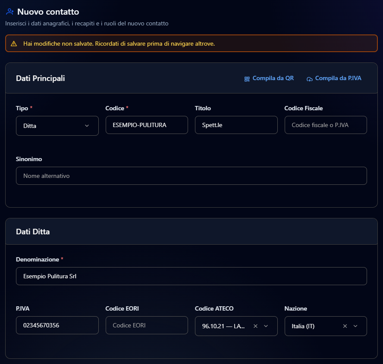Click the Codice EORI field label
The height and width of the screenshot is (364, 383).
pyautogui.click(x=122, y=308)
